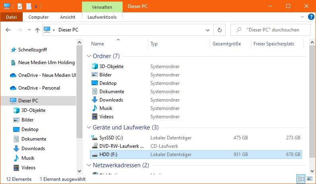Image resolution: width=316 pixels, height=184 pixels.
Task: Click the Properties icon in quick access toolbar
Action: point(20,6)
